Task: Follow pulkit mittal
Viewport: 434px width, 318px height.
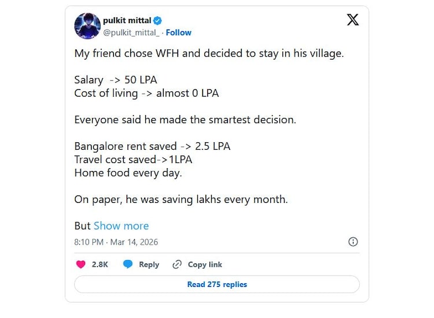Action: [x=178, y=32]
